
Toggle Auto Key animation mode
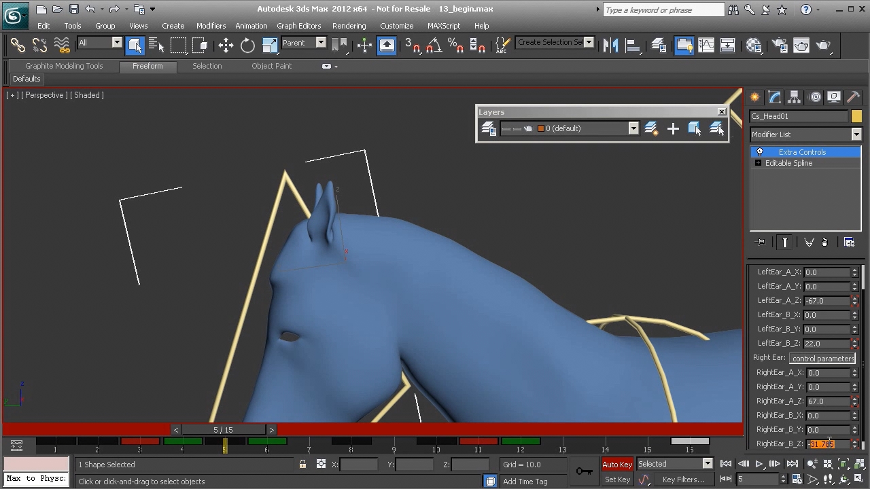[x=617, y=465]
